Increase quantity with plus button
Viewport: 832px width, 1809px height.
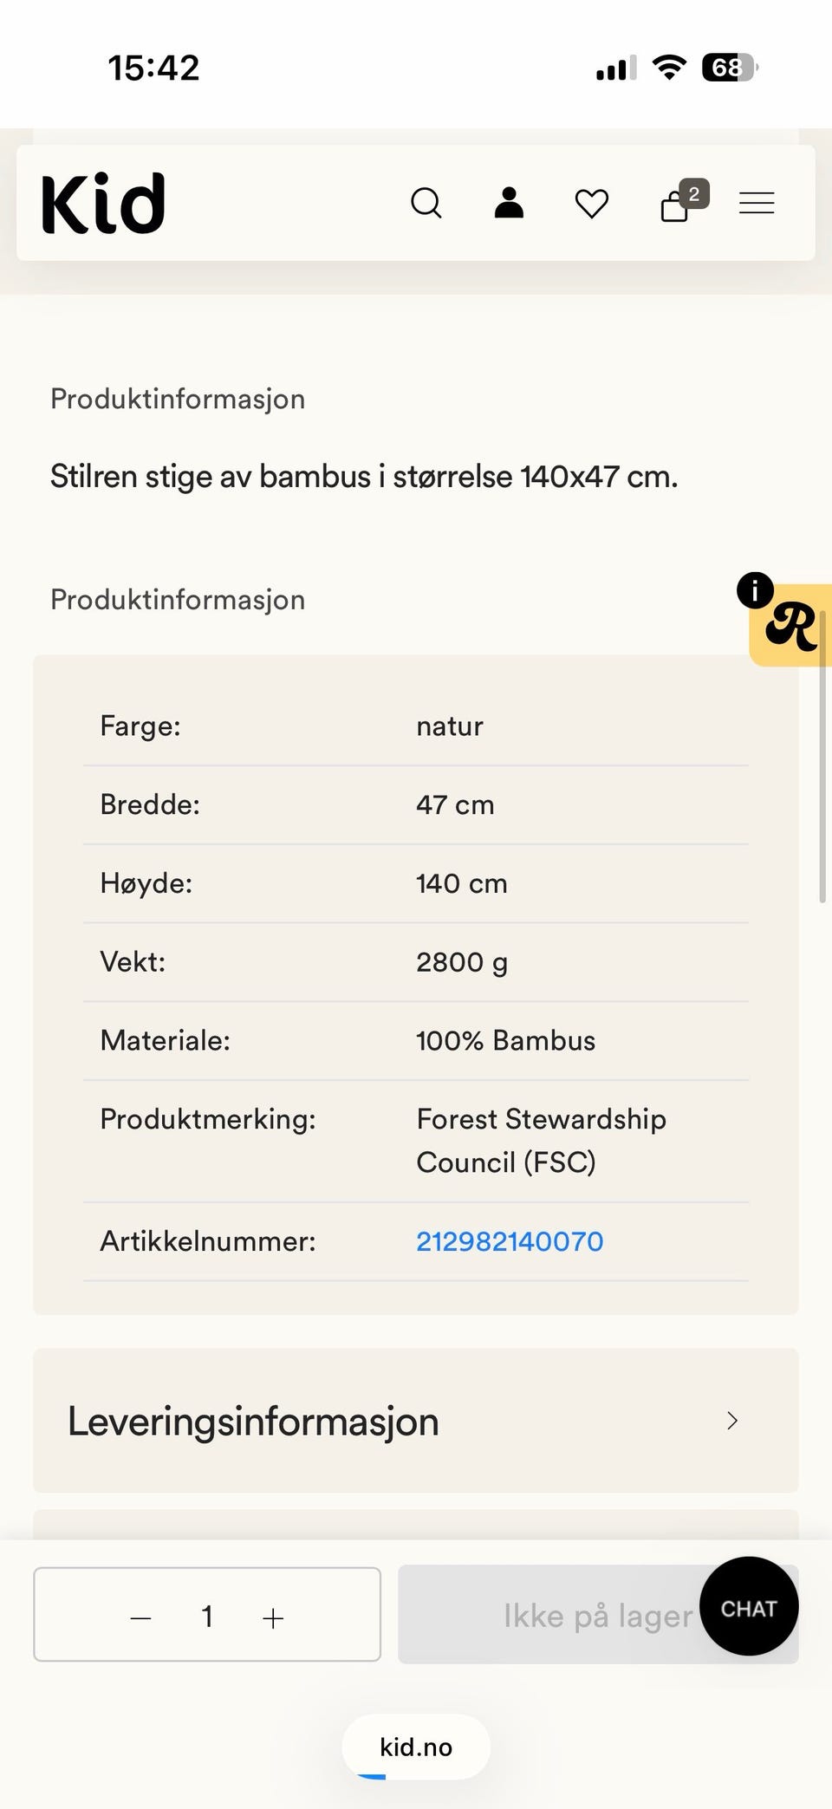click(x=273, y=1617)
